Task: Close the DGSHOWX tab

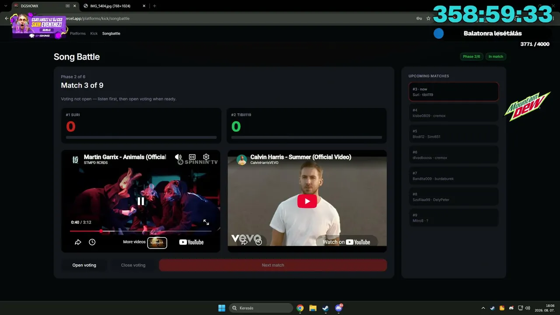Action: pyautogui.click(x=74, y=6)
